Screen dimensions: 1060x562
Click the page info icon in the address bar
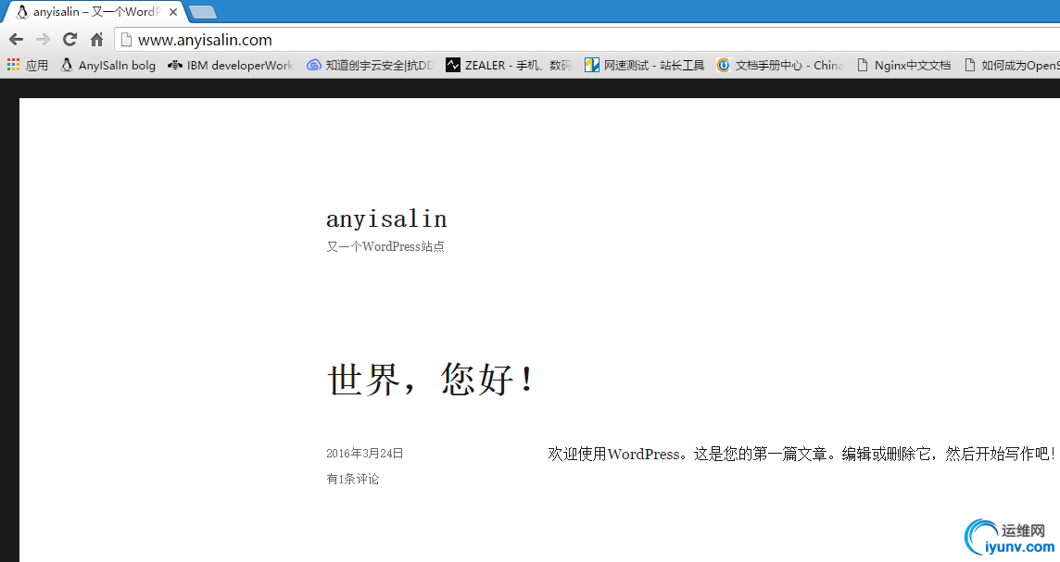[x=126, y=40]
